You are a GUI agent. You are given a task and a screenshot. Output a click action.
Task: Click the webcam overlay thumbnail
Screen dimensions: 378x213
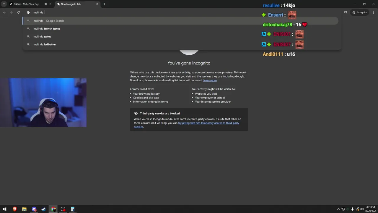[43, 102]
